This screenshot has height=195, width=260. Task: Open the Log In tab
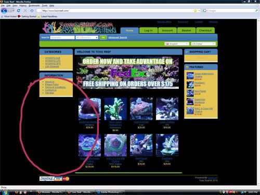point(148,30)
